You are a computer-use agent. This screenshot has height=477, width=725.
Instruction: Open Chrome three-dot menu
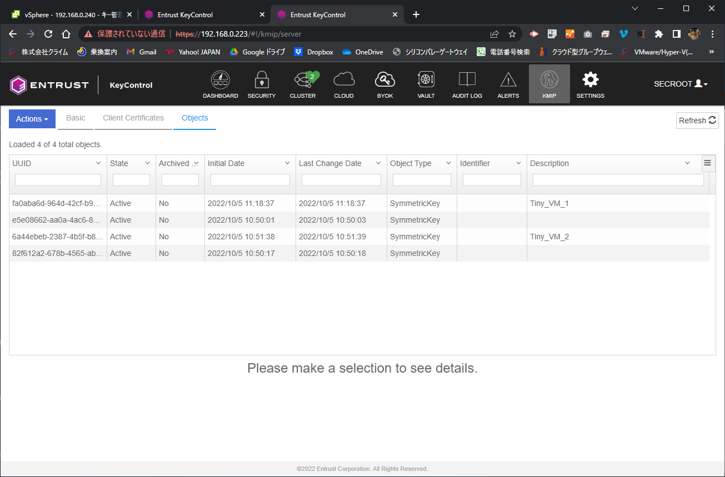[712, 34]
